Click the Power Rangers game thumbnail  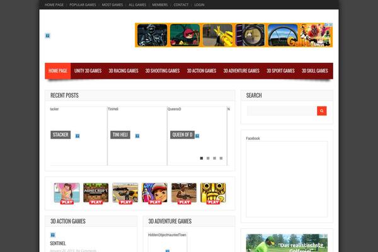click(316, 35)
